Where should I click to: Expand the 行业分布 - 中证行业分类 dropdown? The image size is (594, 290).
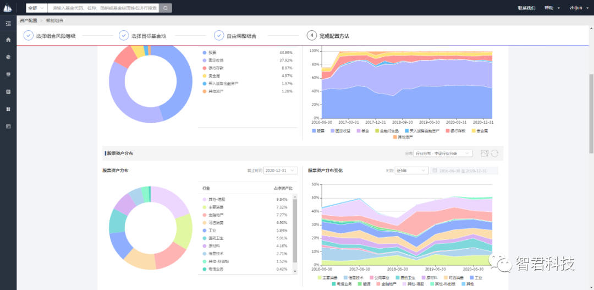pyautogui.click(x=443, y=153)
